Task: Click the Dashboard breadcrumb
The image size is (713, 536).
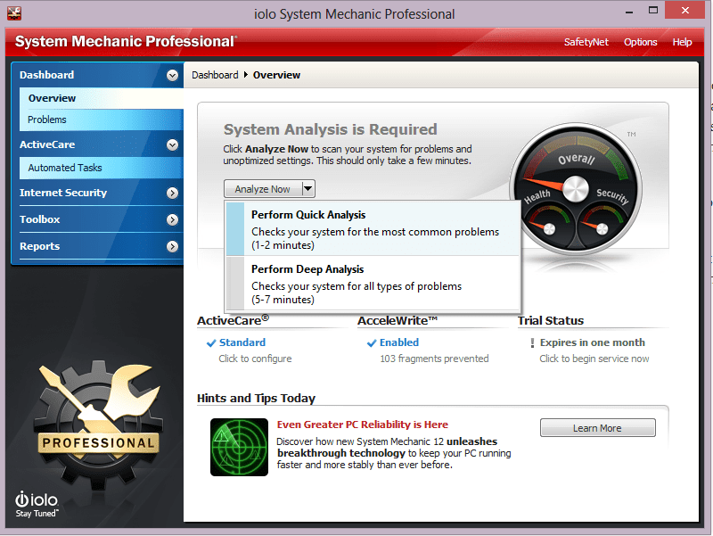Action: click(x=215, y=75)
